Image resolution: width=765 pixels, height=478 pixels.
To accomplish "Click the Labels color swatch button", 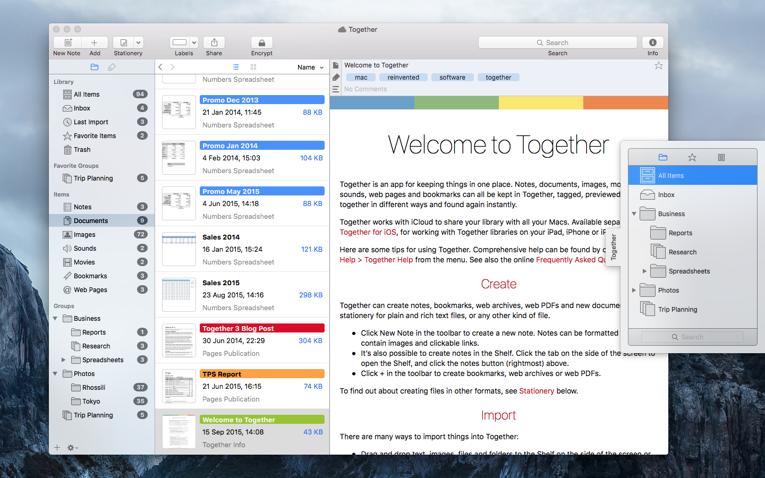I will pyautogui.click(x=180, y=42).
